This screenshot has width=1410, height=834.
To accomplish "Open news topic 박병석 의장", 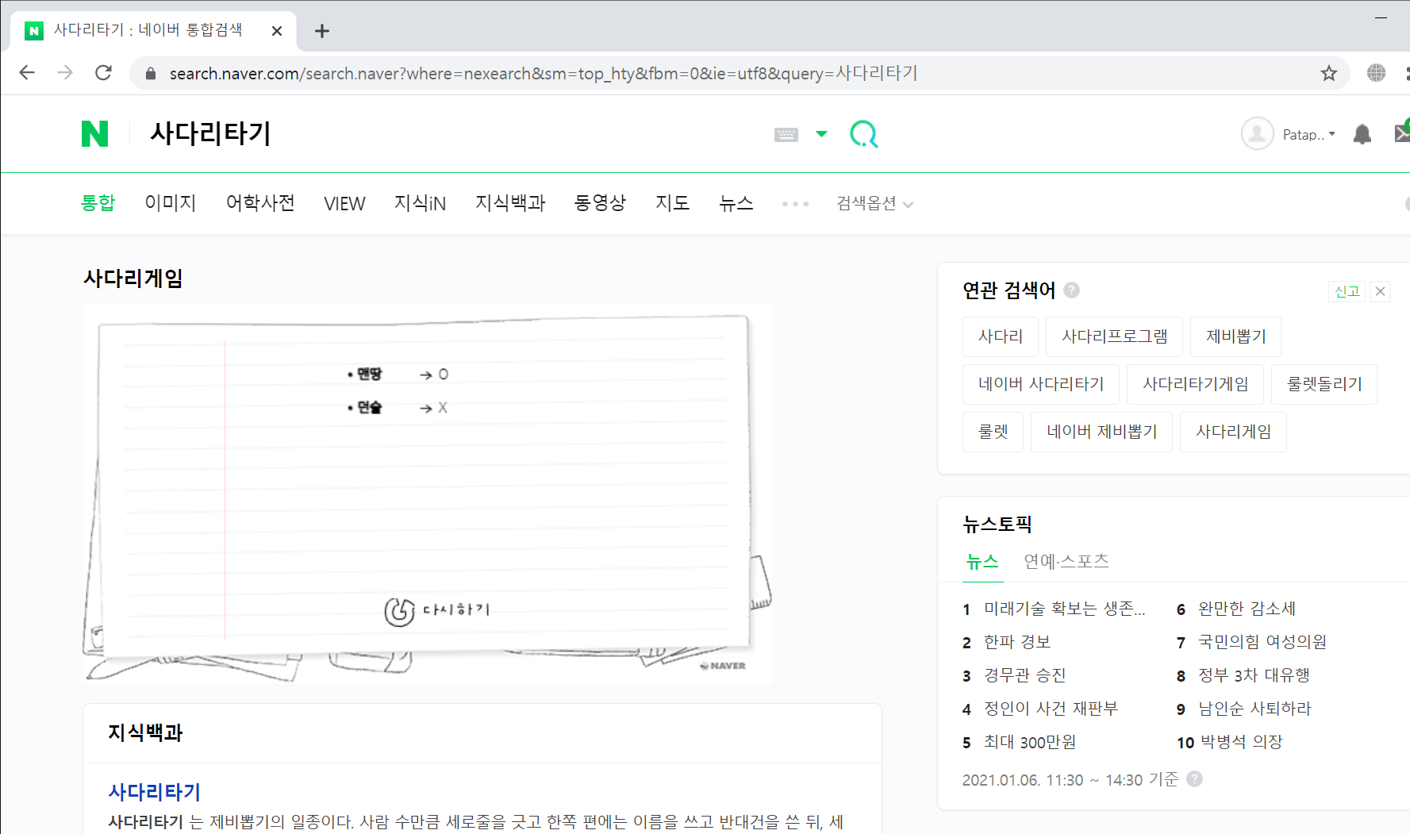I will coord(1241,742).
